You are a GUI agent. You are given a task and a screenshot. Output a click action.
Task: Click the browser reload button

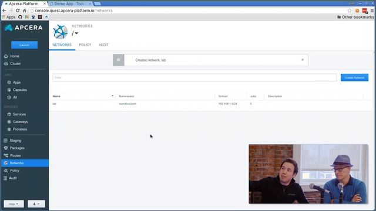click(18, 11)
